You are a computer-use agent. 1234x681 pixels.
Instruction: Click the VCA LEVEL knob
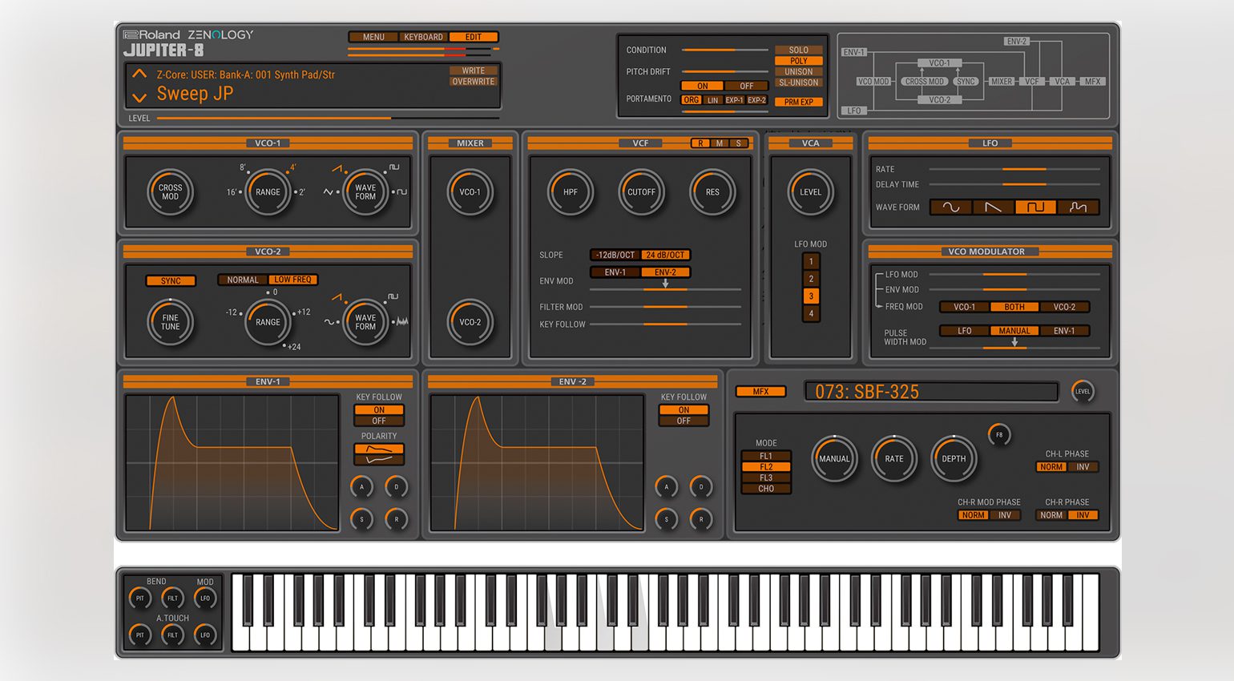[x=811, y=192]
